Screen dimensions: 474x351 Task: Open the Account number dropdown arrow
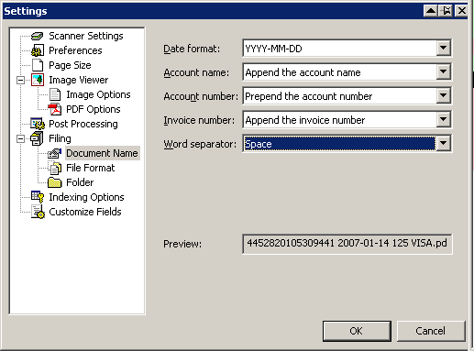[x=443, y=95]
